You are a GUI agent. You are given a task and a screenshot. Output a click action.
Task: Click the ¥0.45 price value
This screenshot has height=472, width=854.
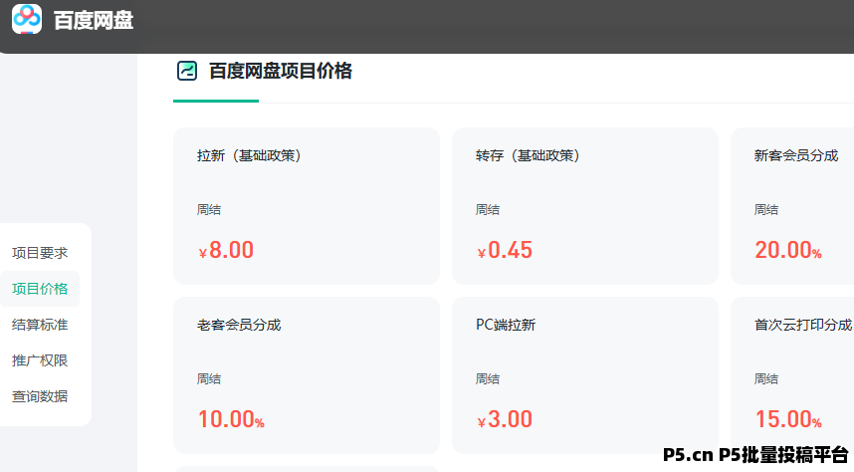pos(505,250)
